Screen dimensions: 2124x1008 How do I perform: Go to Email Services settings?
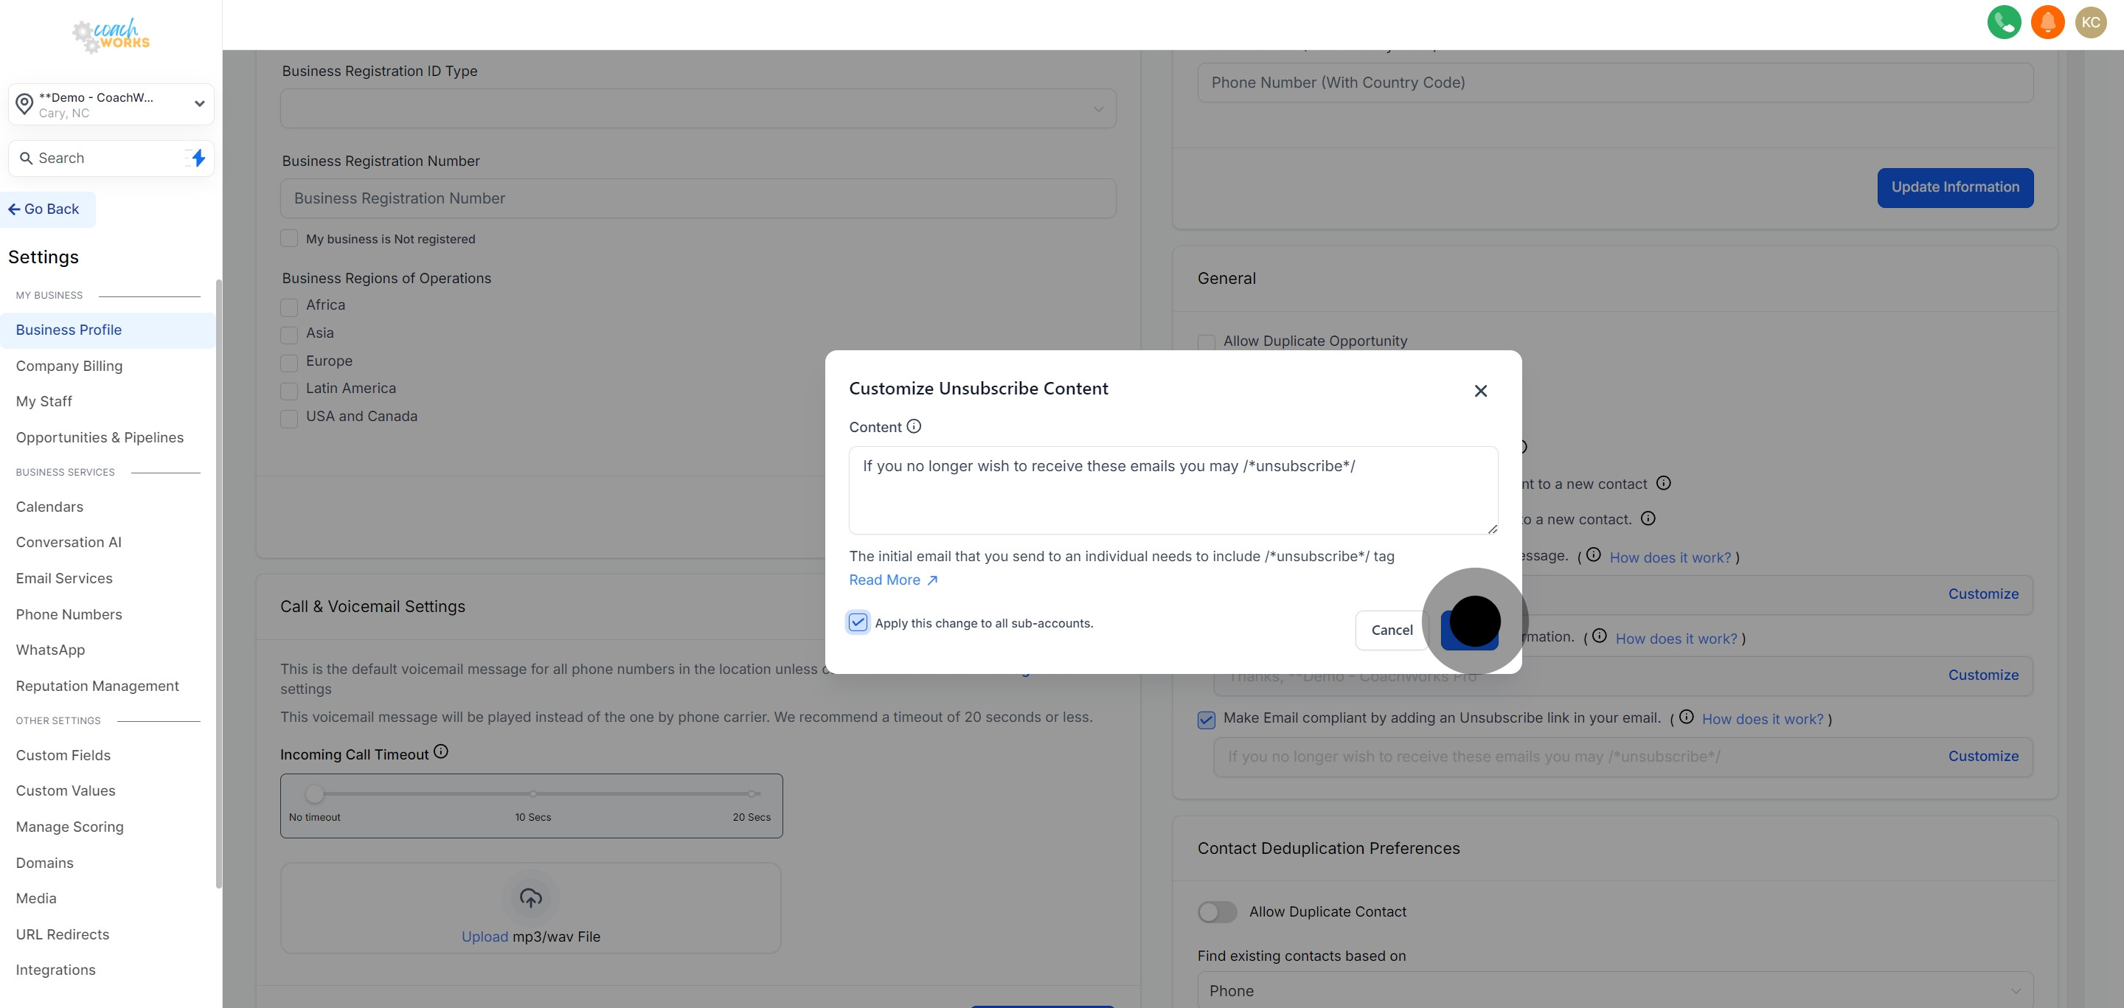click(x=64, y=579)
